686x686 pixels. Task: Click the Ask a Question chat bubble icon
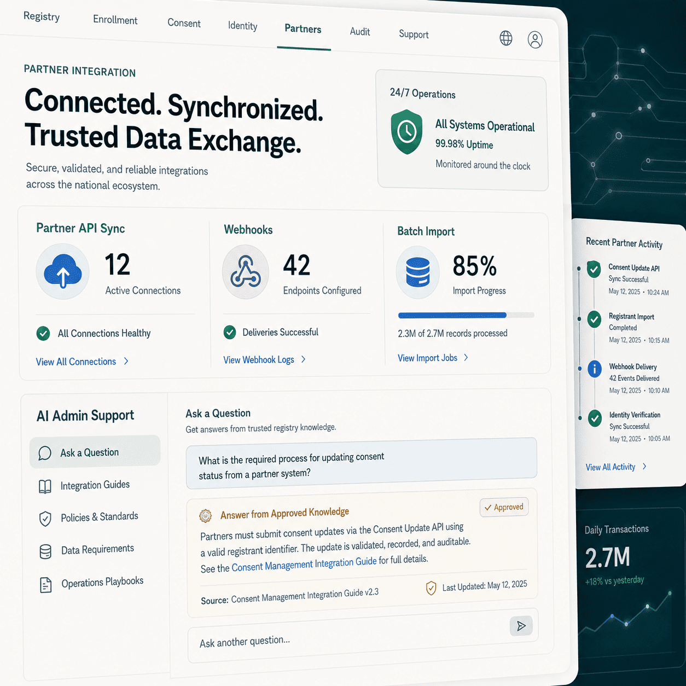pyautogui.click(x=45, y=453)
